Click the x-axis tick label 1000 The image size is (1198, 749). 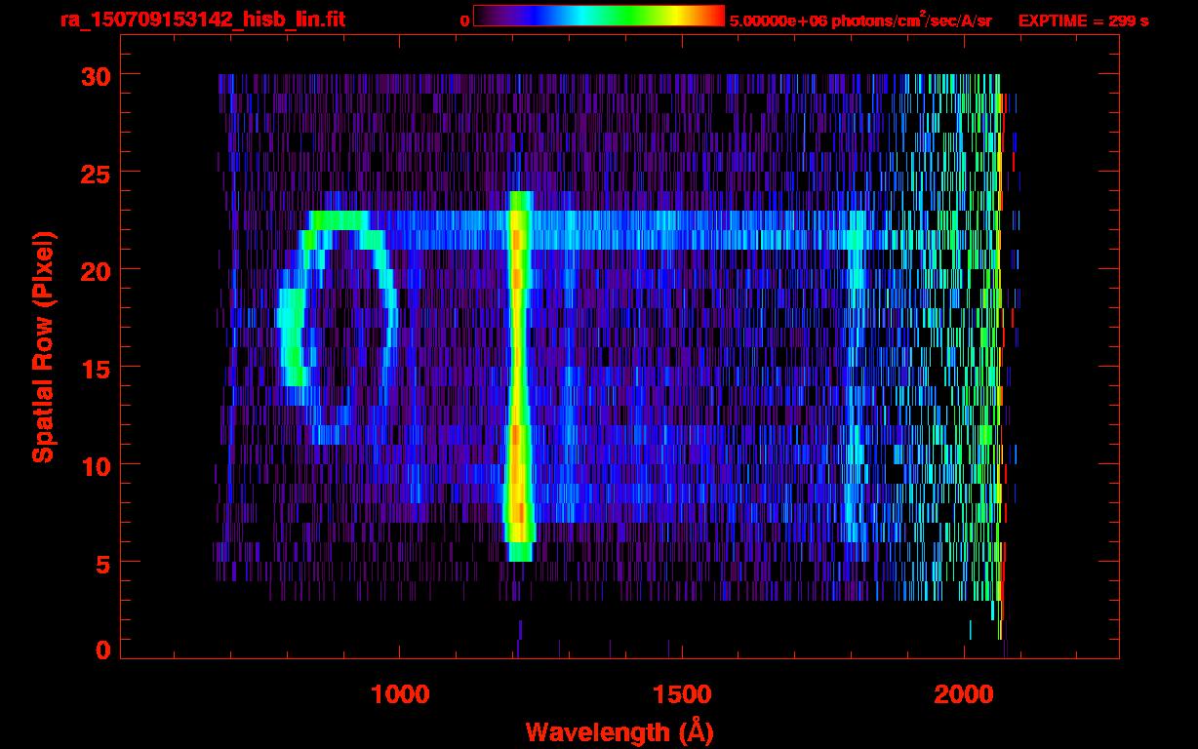tap(400, 693)
